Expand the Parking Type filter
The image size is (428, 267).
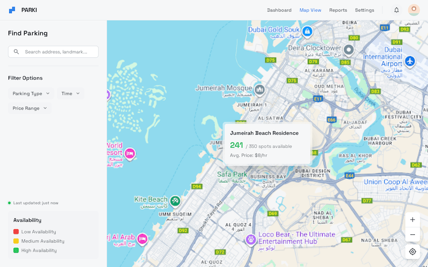[31, 93]
